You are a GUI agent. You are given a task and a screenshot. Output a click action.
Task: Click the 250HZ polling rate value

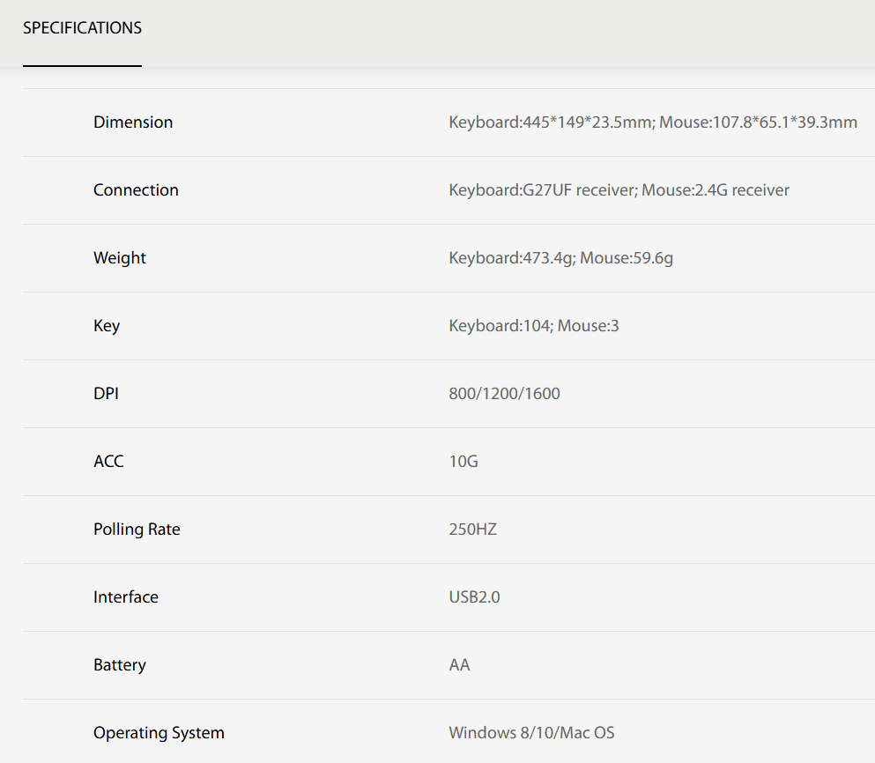coord(472,530)
